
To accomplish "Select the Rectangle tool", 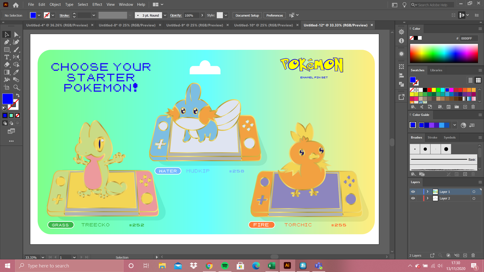I will (x=7, y=50).
